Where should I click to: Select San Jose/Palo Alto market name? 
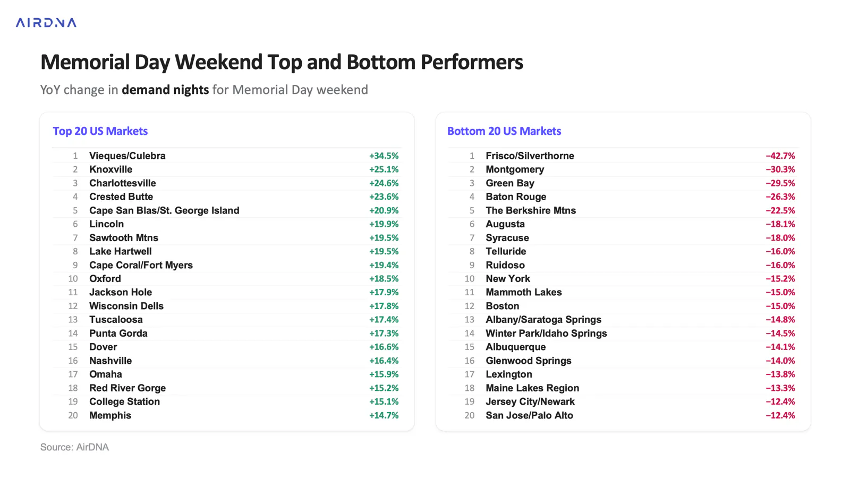pos(530,415)
